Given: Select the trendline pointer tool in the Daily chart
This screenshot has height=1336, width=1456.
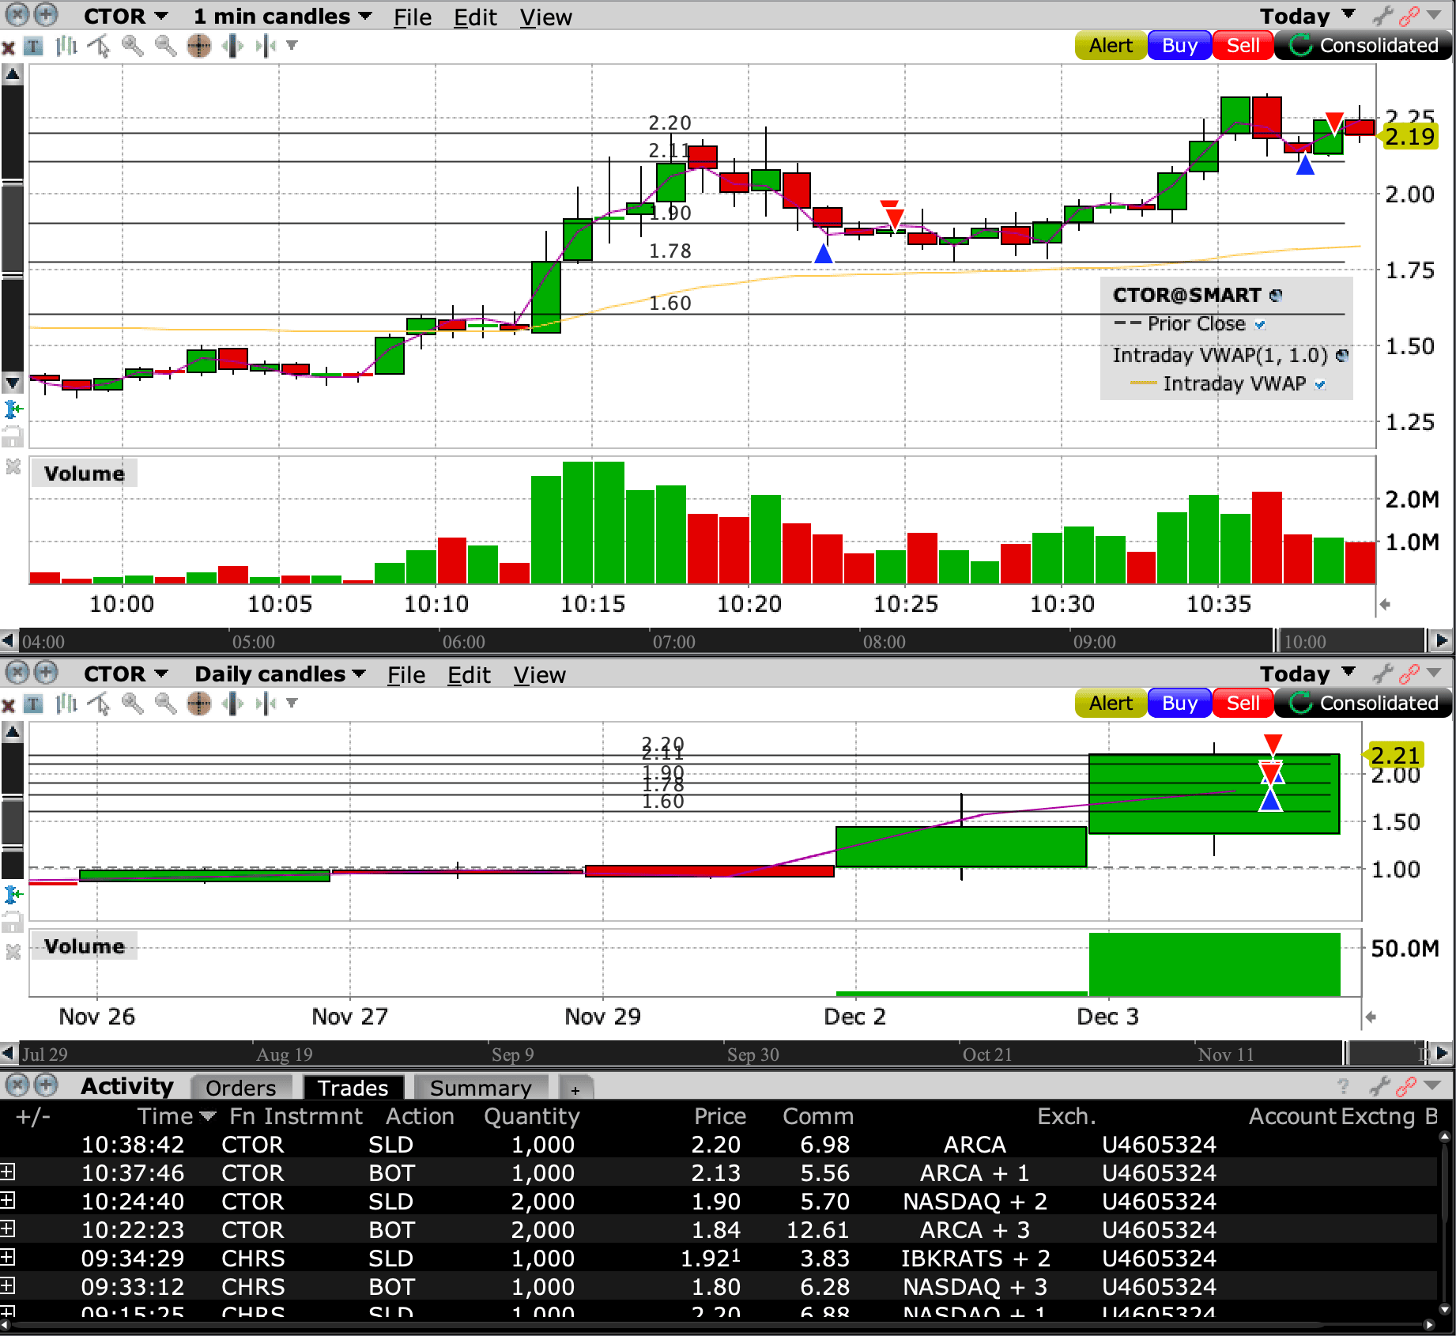Looking at the screenshot, I should coord(99,704).
